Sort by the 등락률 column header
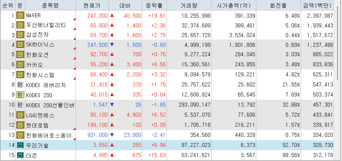This screenshot has width=342, height=161. pos(154,5)
